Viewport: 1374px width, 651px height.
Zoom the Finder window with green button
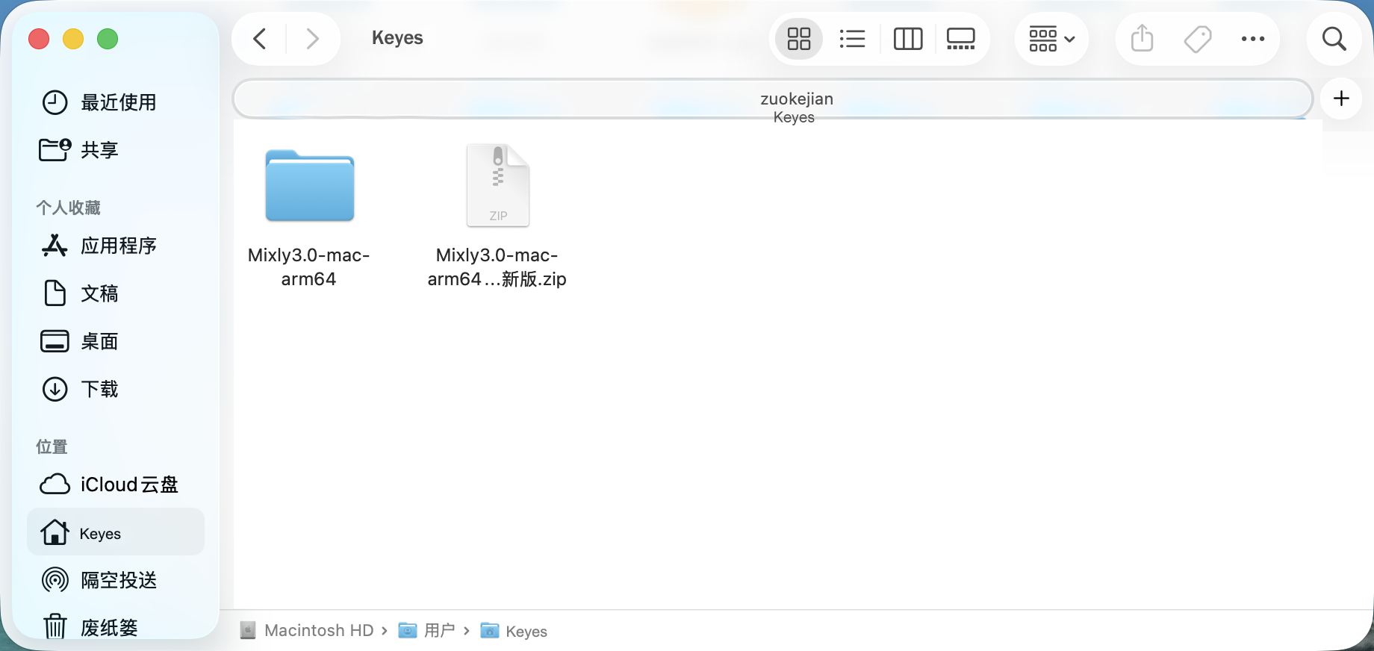(108, 39)
